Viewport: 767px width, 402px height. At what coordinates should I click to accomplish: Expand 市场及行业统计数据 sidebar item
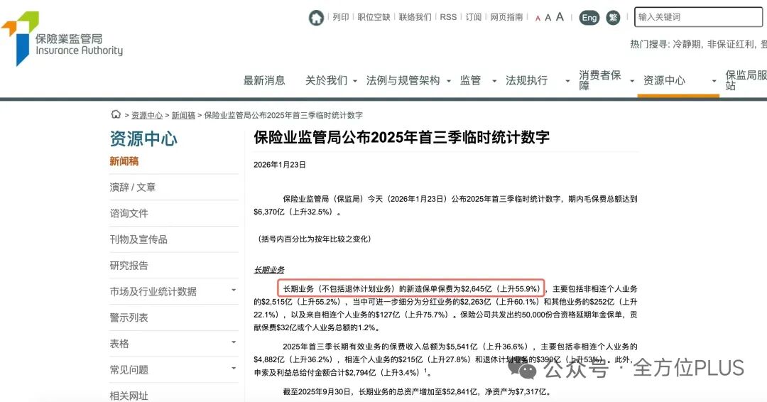[234, 290]
